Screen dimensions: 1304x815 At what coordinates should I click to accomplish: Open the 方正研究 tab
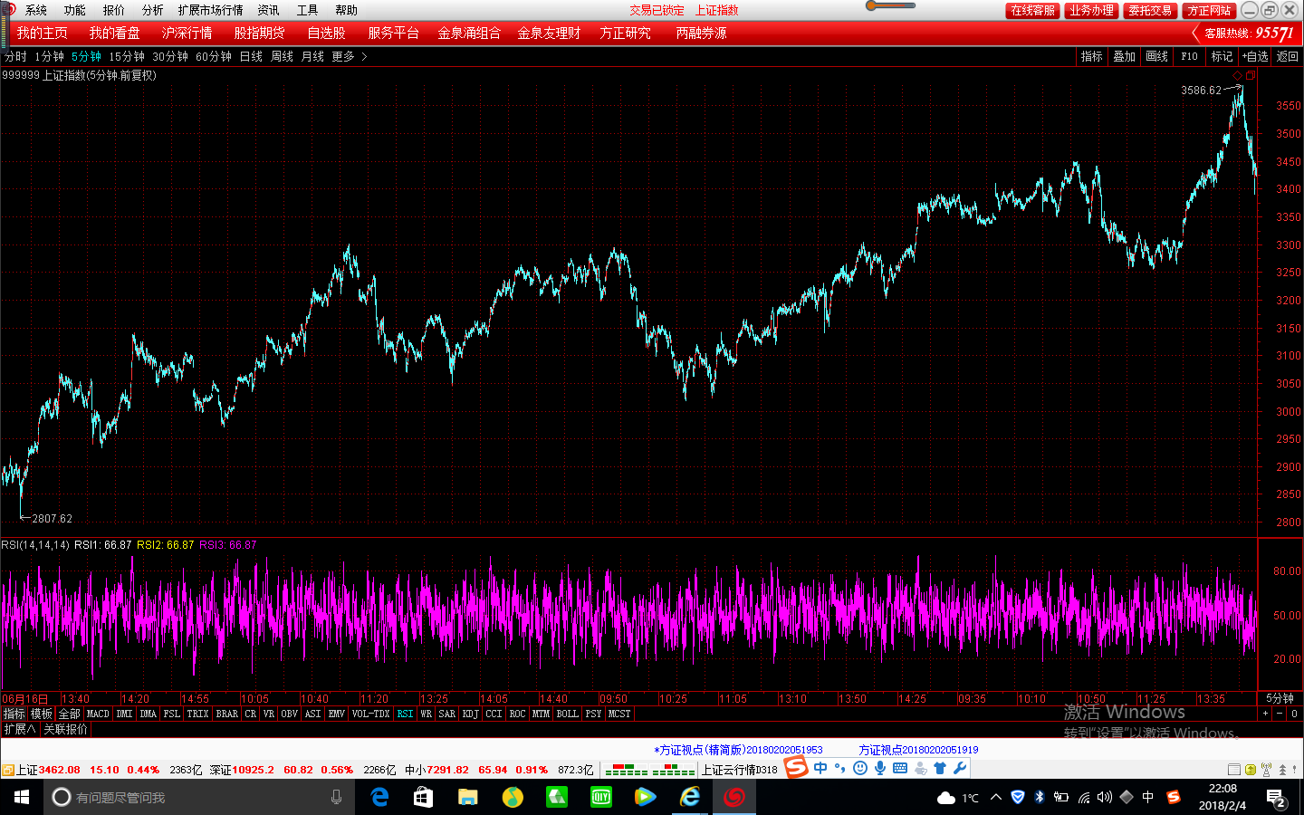pyautogui.click(x=626, y=34)
